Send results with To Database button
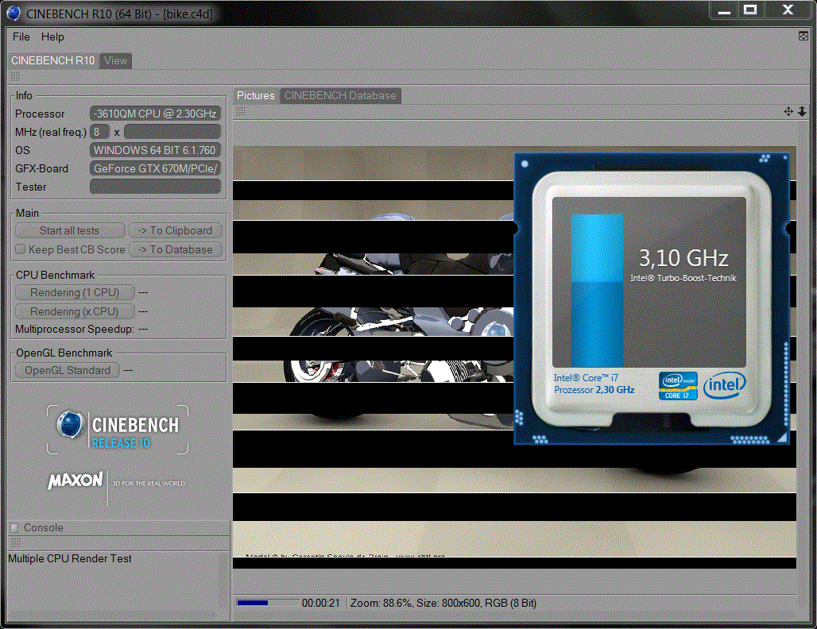This screenshot has width=817, height=629. [176, 250]
